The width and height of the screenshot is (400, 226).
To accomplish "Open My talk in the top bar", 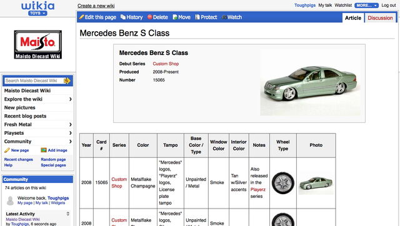I will tap(325, 5).
